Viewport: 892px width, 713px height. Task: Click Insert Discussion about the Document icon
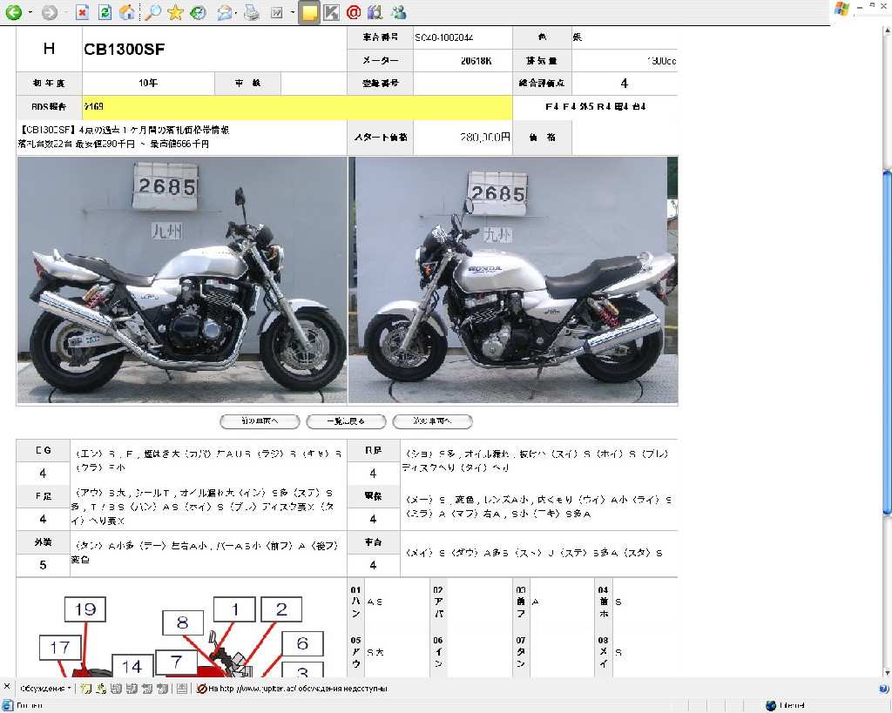coord(101,689)
